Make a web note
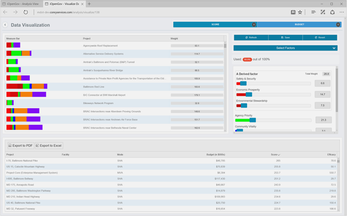The height and width of the screenshot is (216, 347). pos(323,12)
